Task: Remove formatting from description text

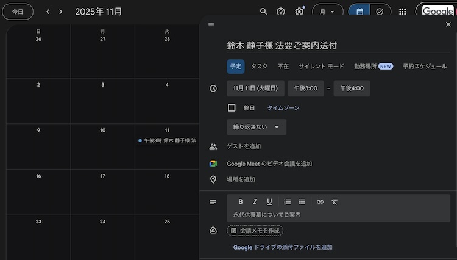Action: [x=335, y=202]
